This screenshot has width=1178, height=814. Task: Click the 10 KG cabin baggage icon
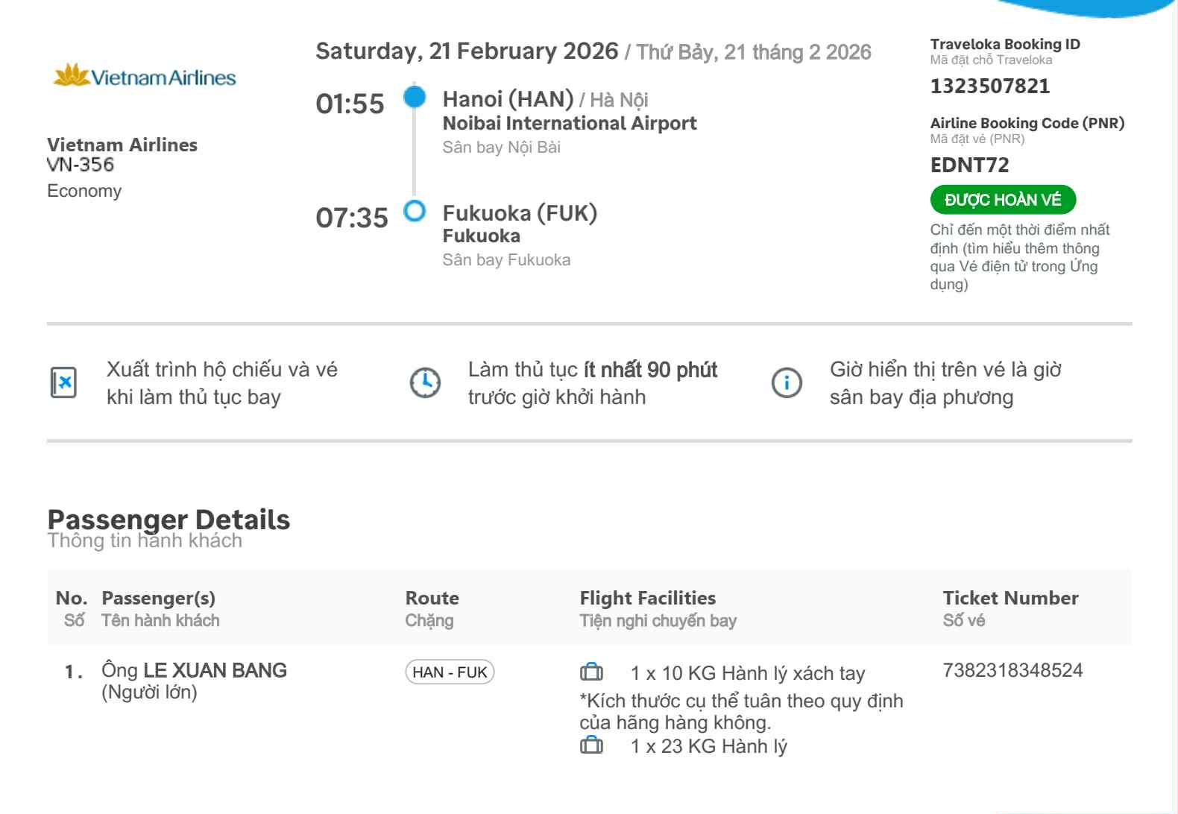(591, 672)
